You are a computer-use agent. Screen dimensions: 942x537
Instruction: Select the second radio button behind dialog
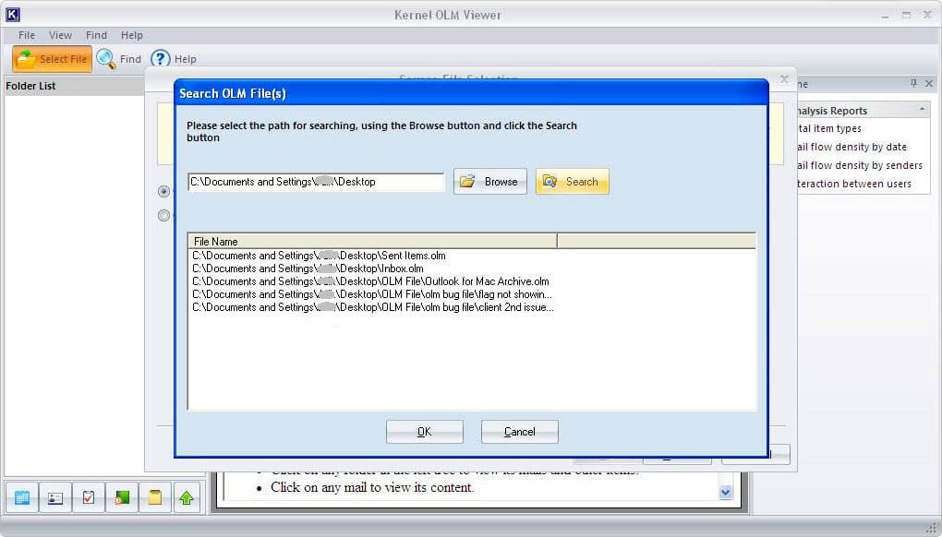[x=164, y=216]
